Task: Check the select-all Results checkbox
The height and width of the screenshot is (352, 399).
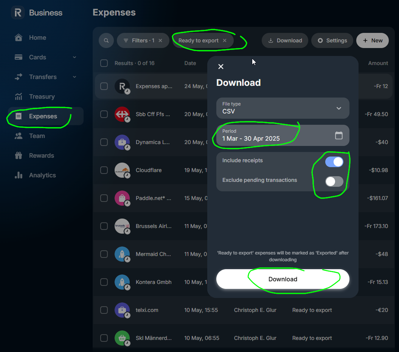Action: click(104, 63)
